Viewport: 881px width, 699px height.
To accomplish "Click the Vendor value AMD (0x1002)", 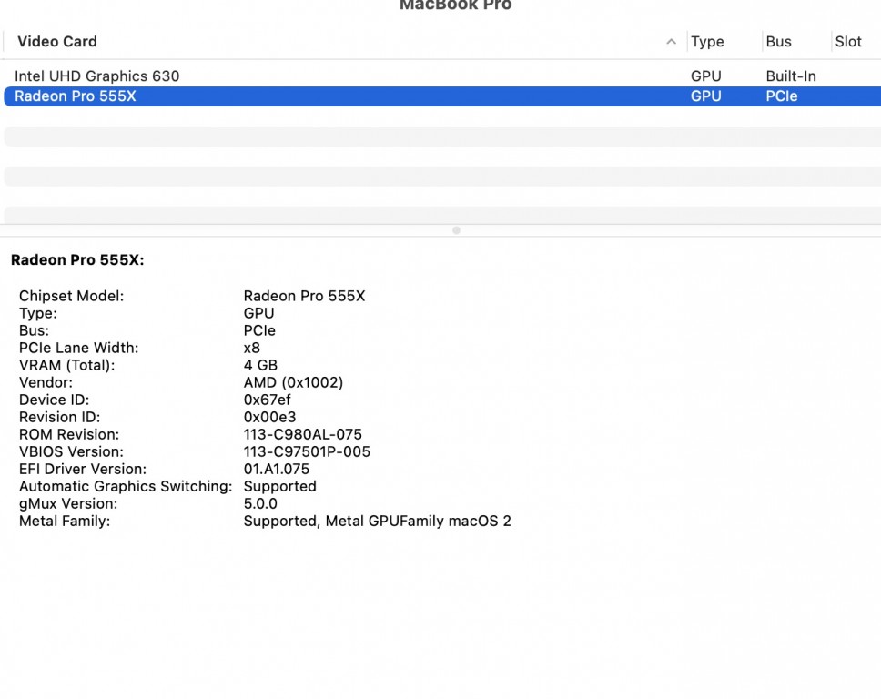I will click(293, 382).
